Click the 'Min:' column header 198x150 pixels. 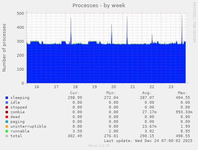click(x=111, y=93)
